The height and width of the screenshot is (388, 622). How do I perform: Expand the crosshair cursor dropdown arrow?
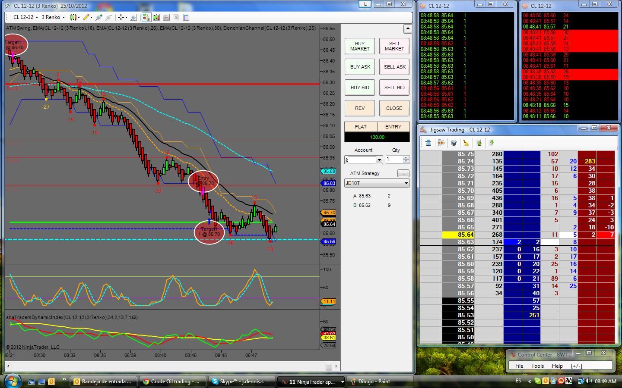point(126,17)
